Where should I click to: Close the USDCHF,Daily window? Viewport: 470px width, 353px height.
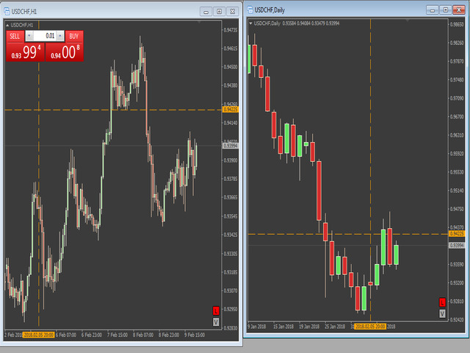point(458,10)
